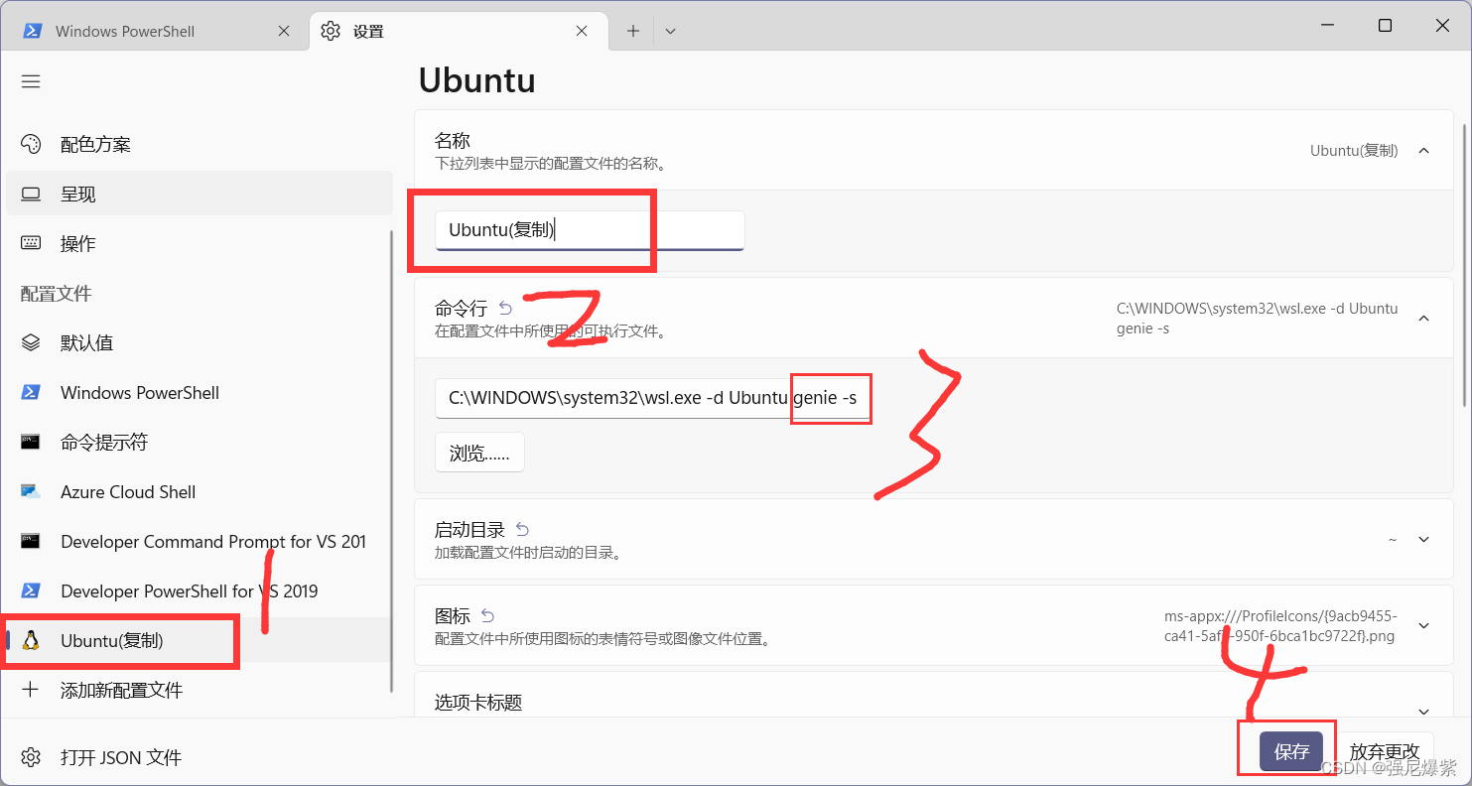This screenshot has height=786, width=1472.
Task: Click 打开 JSON 文件
Action: click(200, 757)
